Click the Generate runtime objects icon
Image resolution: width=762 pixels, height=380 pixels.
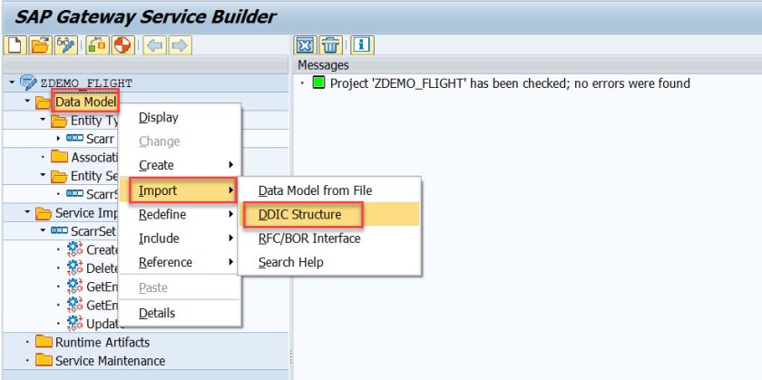[123, 45]
